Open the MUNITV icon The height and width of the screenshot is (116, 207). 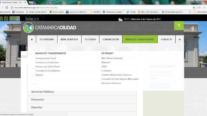(x=15, y=19)
